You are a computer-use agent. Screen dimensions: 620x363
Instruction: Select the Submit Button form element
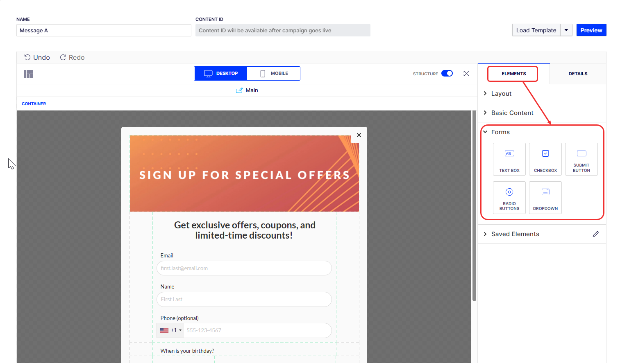click(x=581, y=159)
